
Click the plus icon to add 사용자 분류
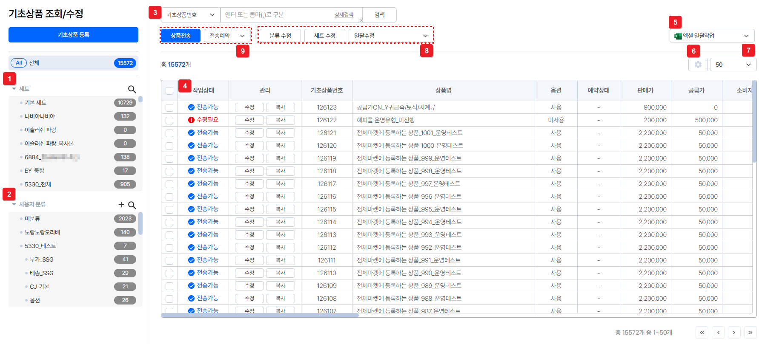click(121, 205)
